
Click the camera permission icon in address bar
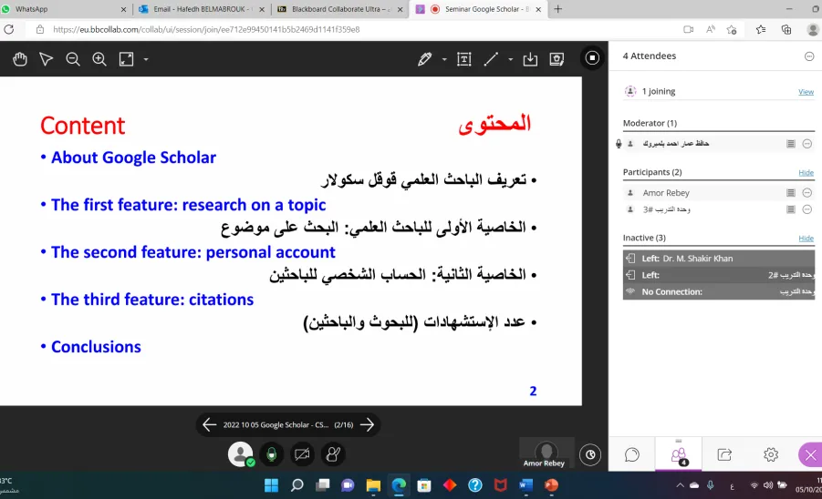point(688,30)
